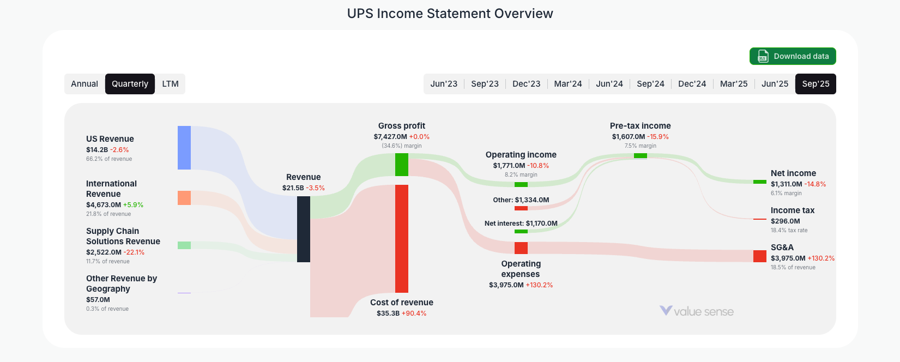Click the green Gross profit node bar
The width and height of the screenshot is (900, 362).
pos(402,164)
